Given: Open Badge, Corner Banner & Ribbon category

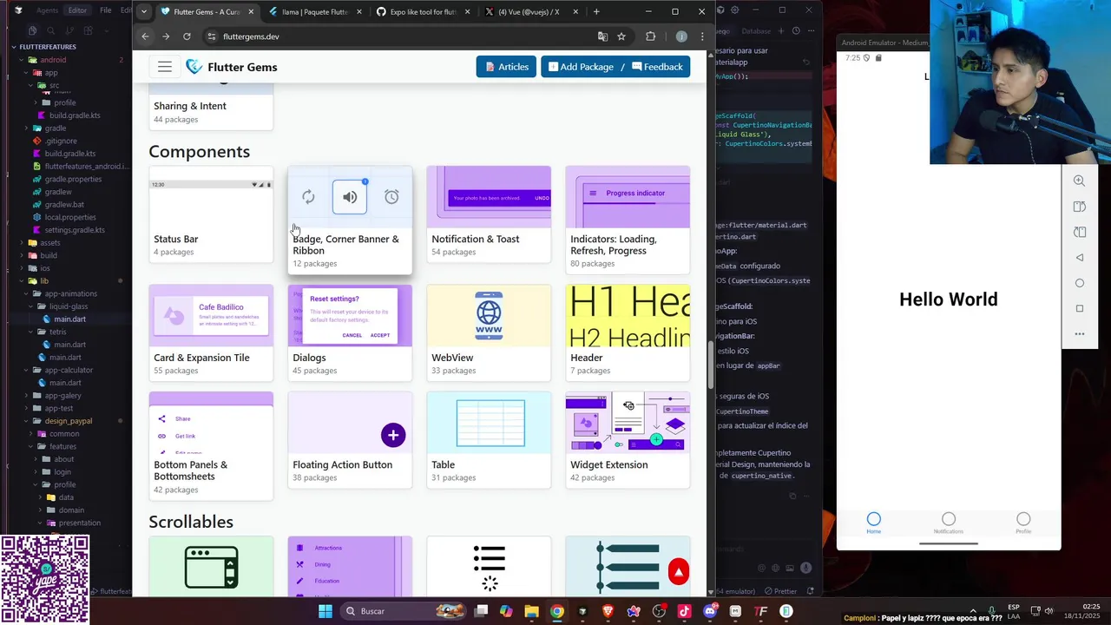Looking at the screenshot, I should pos(350,220).
